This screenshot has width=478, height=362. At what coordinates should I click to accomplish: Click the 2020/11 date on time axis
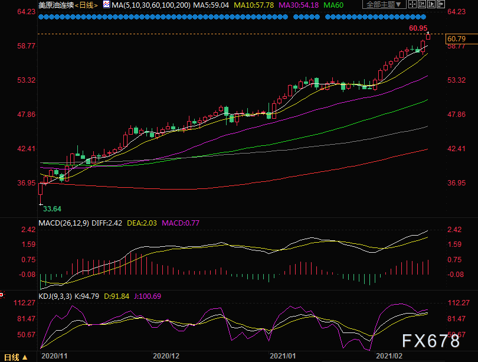[x=54, y=356]
